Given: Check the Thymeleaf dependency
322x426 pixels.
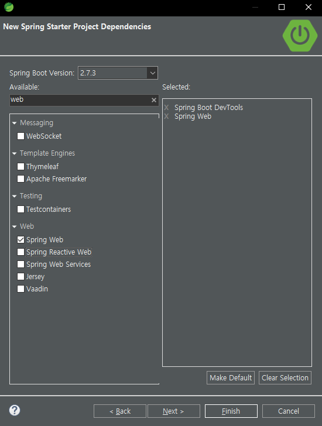Looking at the screenshot, I should [x=20, y=167].
